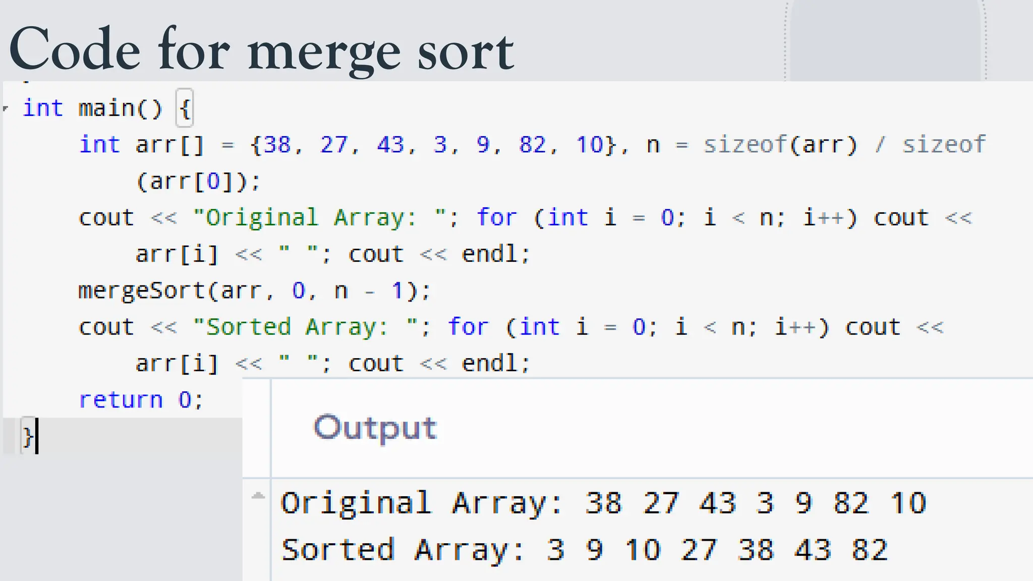The image size is (1033, 581).
Task: Click the mergeSort function call
Action: [141, 290]
